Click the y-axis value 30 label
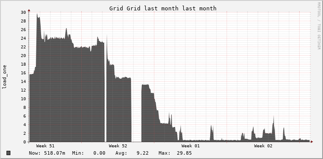This screenshot has width=323, height=159. tap(23, 13)
